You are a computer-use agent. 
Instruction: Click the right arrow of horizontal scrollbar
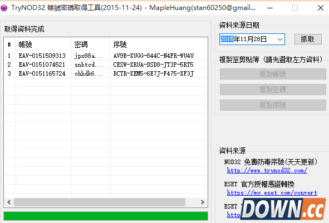tap(202, 202)
